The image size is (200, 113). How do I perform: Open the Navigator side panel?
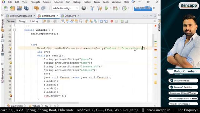coord(2,75)
